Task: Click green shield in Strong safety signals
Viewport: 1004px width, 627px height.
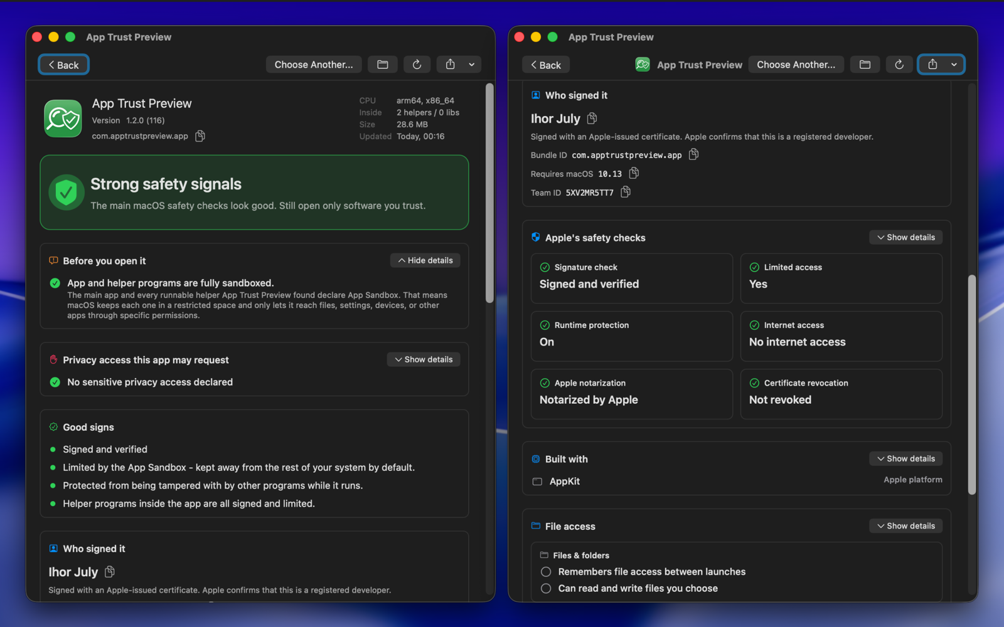Action: 66,192
